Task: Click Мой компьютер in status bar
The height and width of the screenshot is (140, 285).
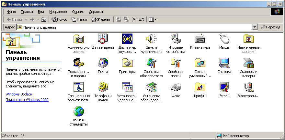Action: point(233,136)
